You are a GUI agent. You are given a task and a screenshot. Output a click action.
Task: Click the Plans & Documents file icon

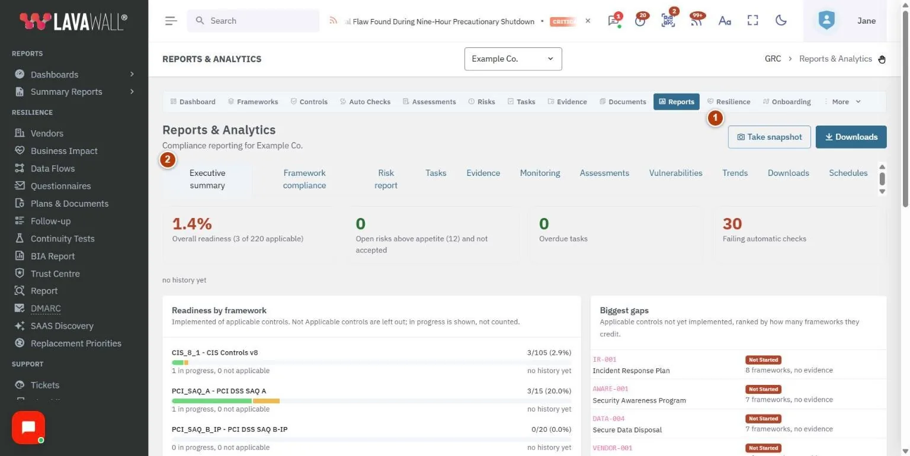click(20, 203)
